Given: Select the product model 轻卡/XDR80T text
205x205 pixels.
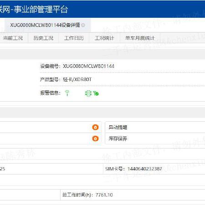Looking at the screenshot, I should (x=77, y=79).
